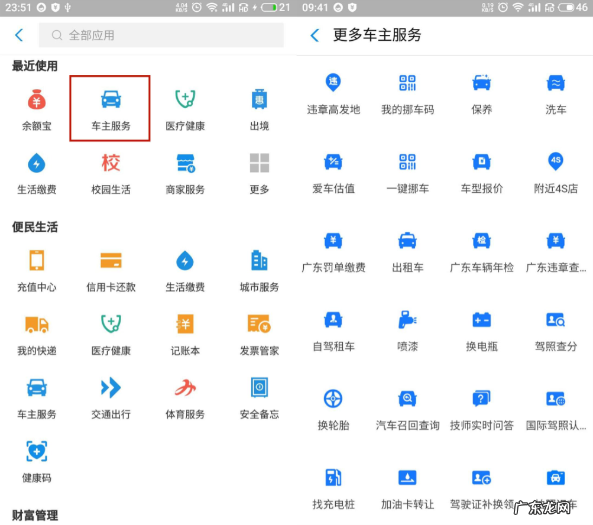Image resolution: width=593 pixels, height=525 pixels.
Task: Select the 医疗健康 health service icon
Action: (x=184, y=108)
